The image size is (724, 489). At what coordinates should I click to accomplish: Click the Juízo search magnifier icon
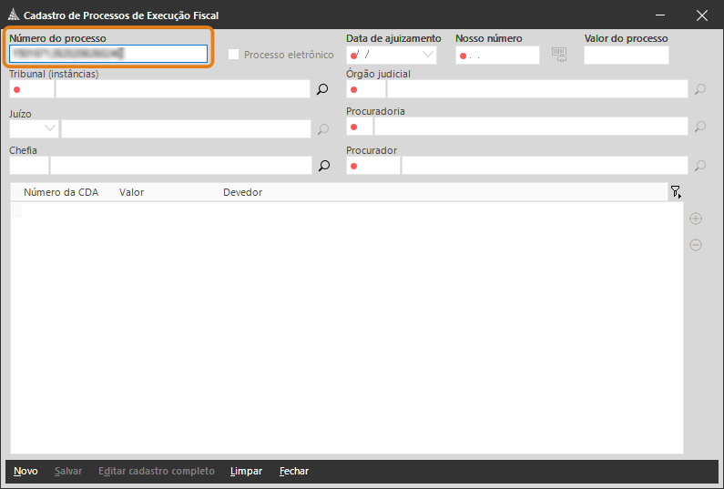pos(322,129)
